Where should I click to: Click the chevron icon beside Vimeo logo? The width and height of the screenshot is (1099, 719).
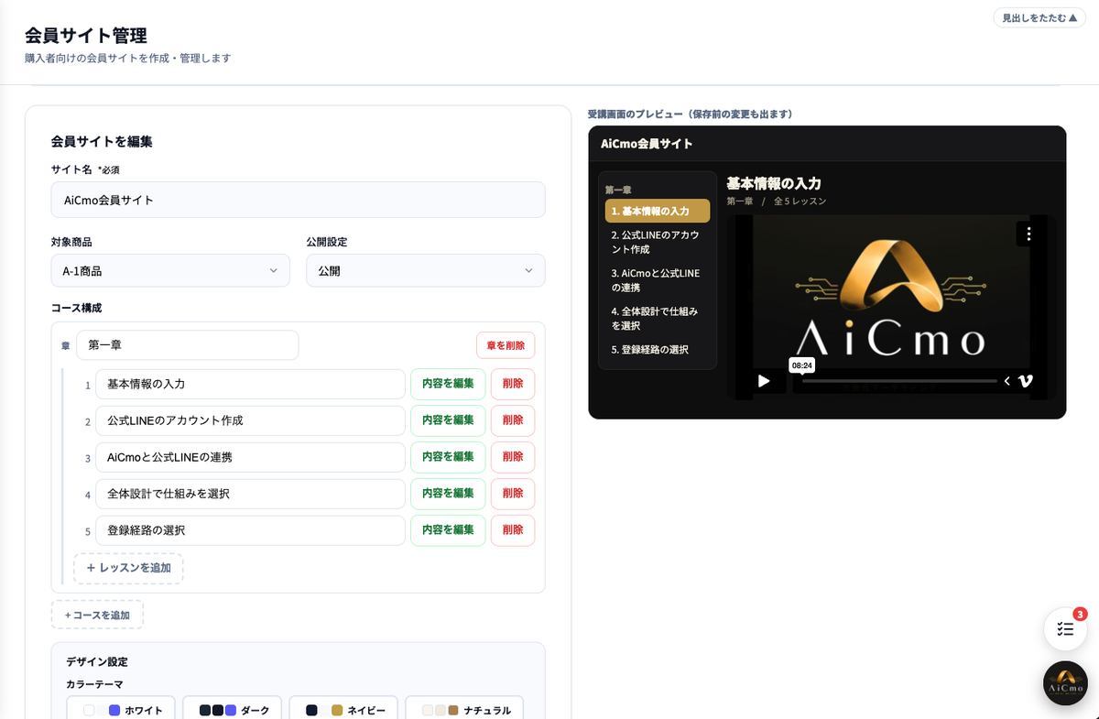click(x=1007, y=381)
